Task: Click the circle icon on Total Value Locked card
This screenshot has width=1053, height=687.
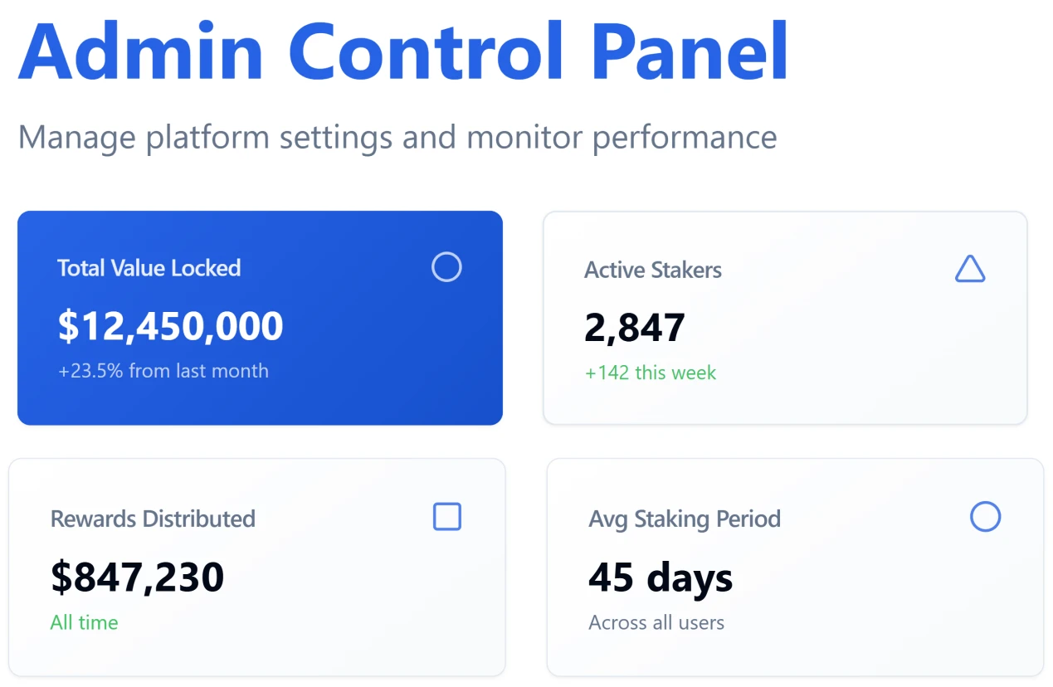Action: point(446,267)
